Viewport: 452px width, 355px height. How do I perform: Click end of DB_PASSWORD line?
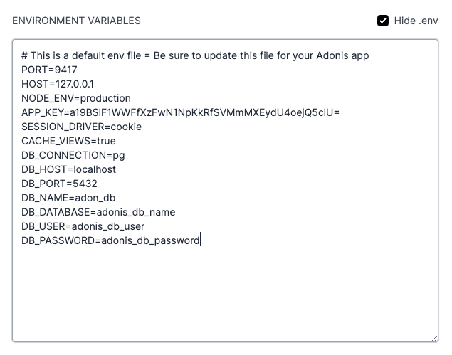tap(200, 240)
